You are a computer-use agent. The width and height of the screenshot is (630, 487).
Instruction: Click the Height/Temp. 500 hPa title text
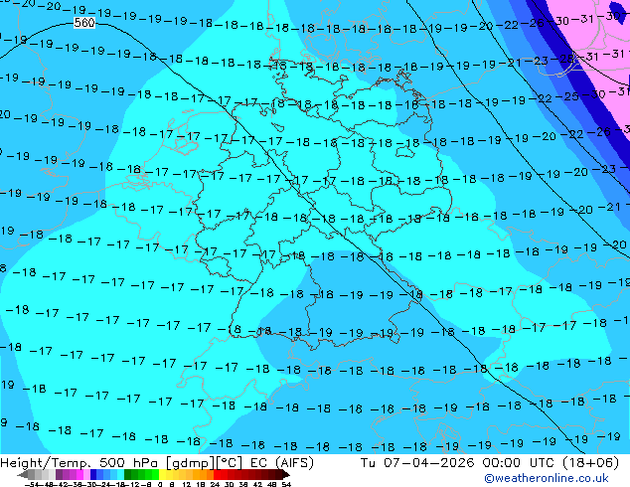click(x=81, y=463)
